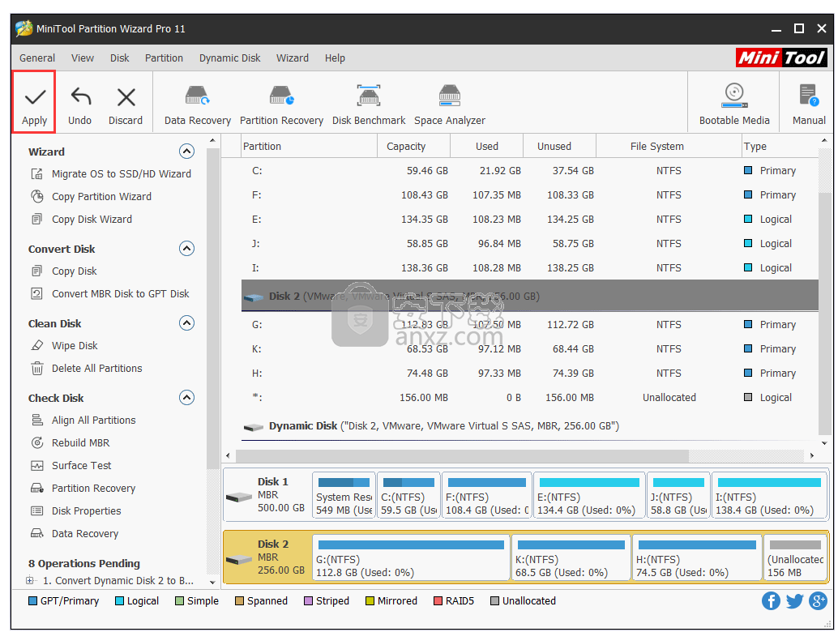Click the horizontal scrollbar of partition list
838x632 pixels.
463,455
